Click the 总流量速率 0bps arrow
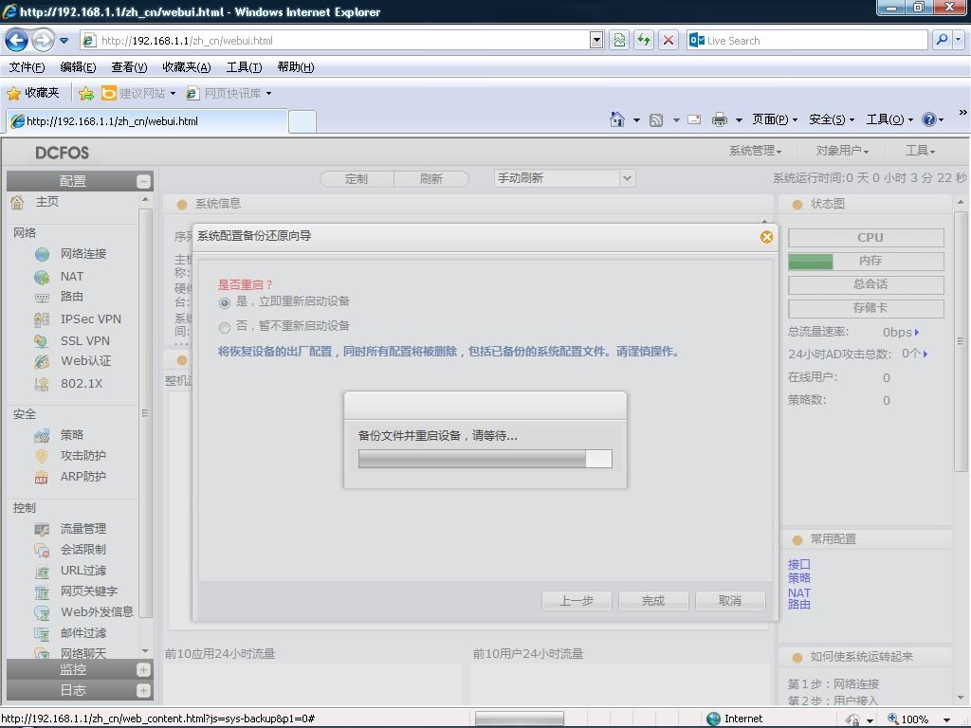 [917, 333]
